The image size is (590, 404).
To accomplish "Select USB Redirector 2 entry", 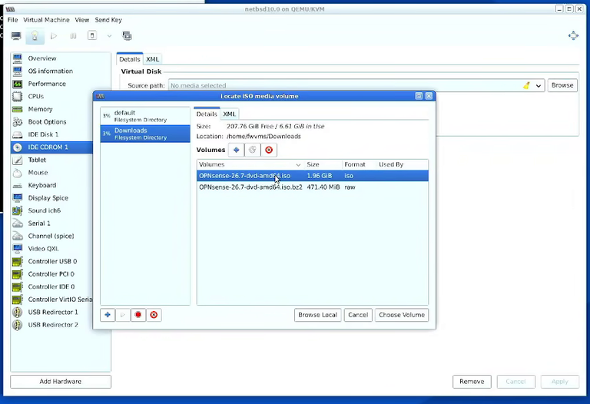I will click(x=52, y=325).
